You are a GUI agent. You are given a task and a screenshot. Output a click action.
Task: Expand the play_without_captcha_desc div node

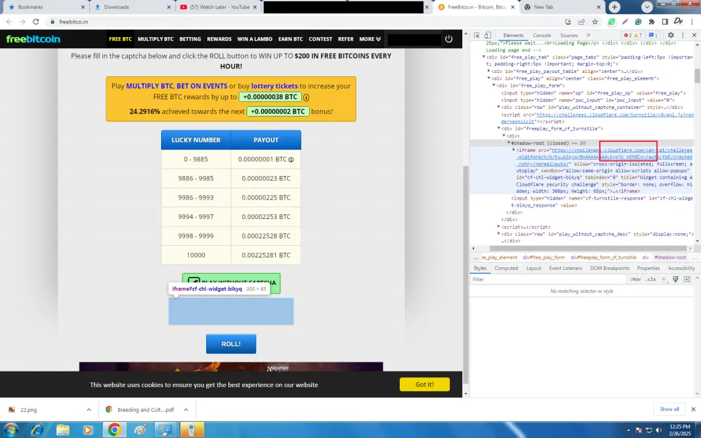point(499,234)
